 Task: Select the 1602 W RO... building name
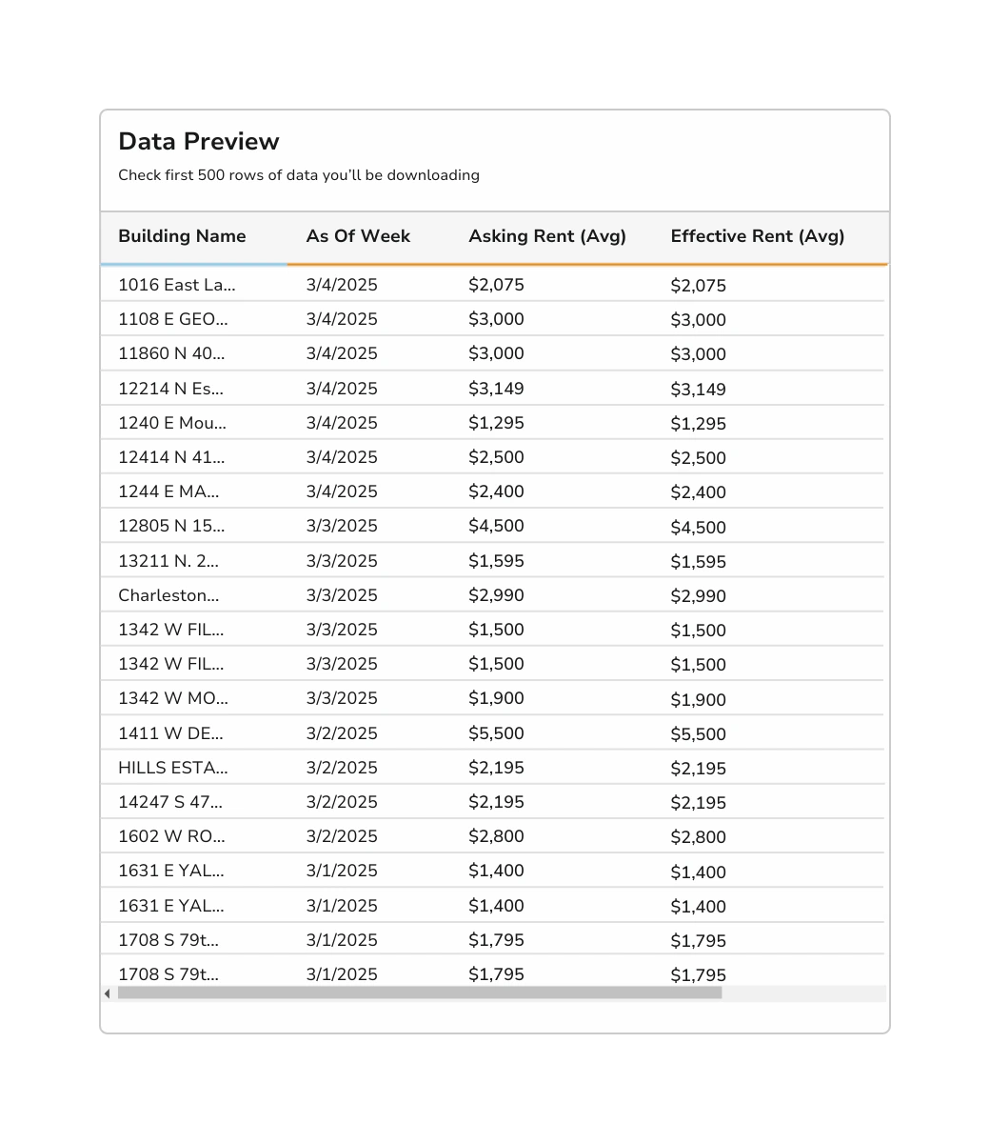pos(171,836)
